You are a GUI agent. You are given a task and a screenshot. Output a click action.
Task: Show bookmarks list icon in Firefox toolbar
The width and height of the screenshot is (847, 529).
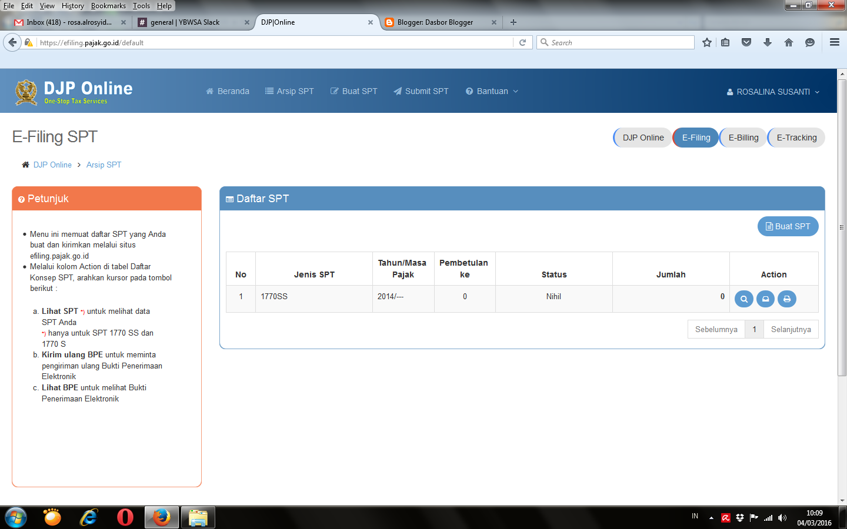(x=725, y=42)
